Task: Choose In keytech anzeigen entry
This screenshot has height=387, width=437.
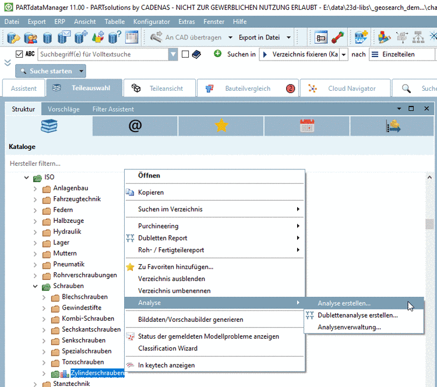Action: click(214, 365)
